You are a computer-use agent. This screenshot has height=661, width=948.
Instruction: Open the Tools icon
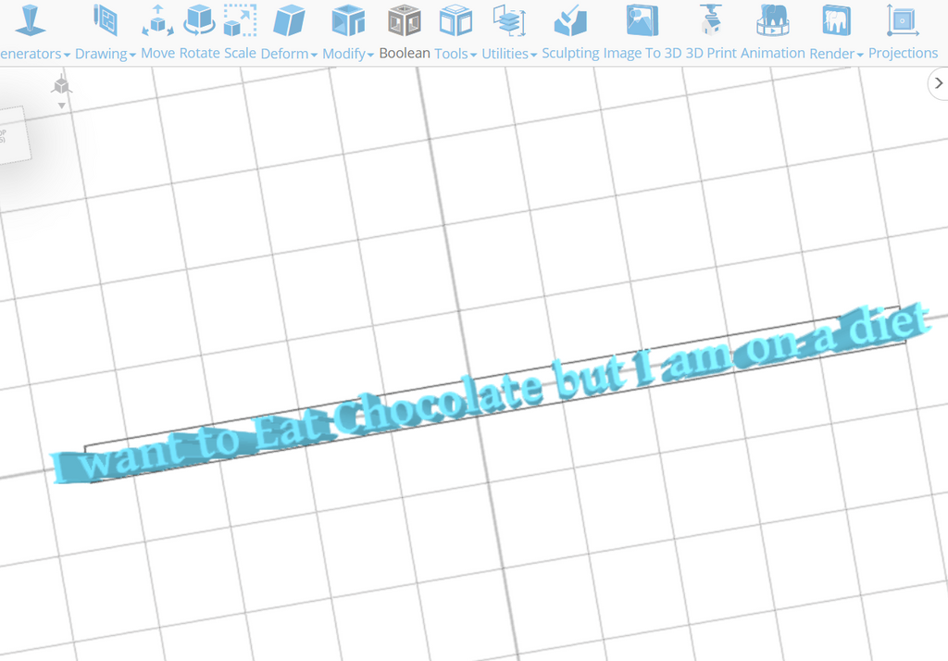coord(455,20)
